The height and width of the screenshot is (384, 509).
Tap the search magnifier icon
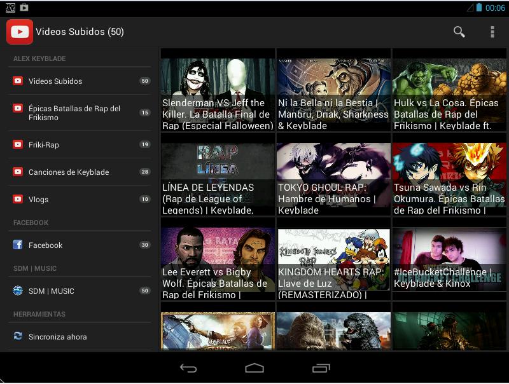459,32
